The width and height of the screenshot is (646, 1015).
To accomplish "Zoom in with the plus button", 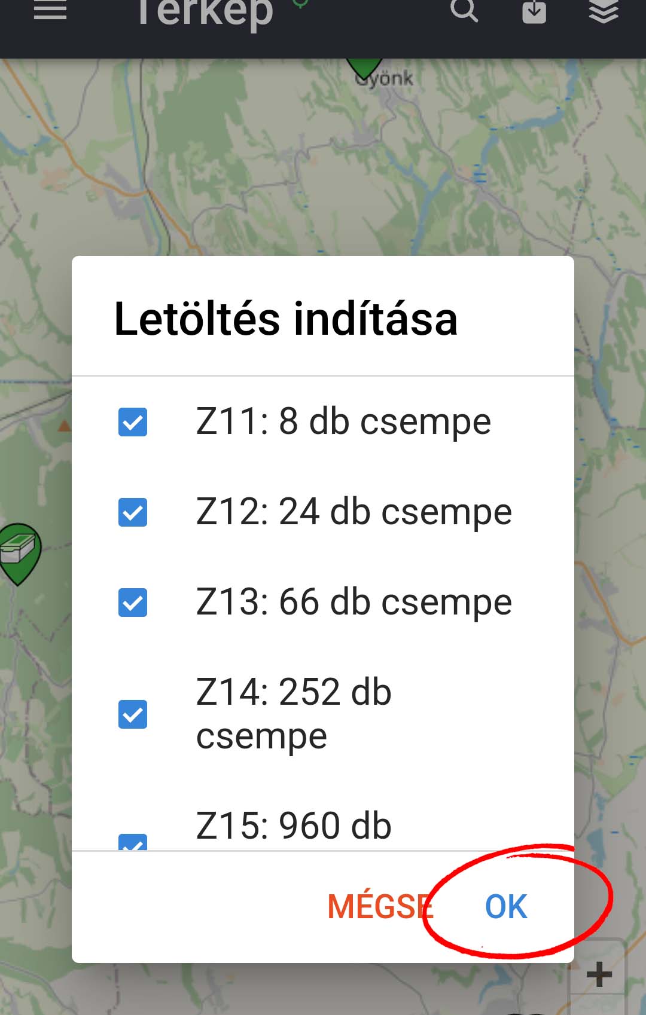I will 599,975.
